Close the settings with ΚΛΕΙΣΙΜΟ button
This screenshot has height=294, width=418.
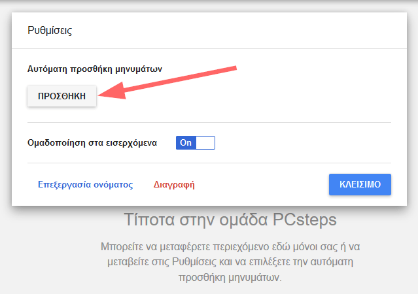(x=360, y=184)
